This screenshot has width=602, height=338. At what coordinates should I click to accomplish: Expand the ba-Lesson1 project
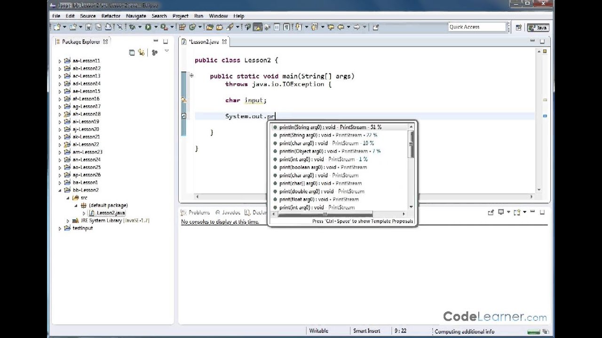60,183
